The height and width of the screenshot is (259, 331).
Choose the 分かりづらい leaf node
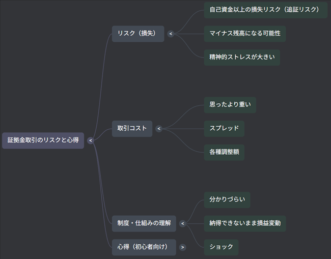coord(227,199)
